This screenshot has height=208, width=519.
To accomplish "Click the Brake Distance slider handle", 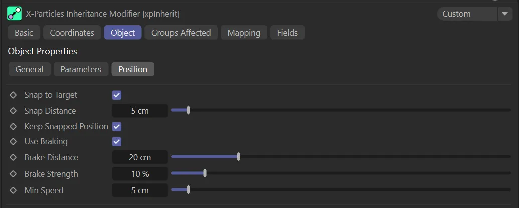I will 239,157.
